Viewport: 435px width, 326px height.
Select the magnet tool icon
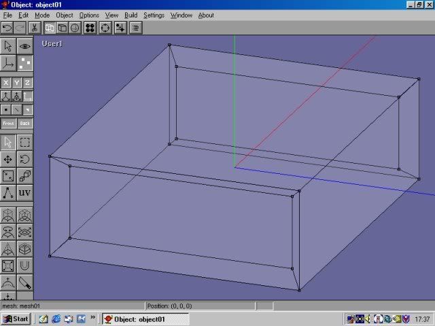[24, 266]
